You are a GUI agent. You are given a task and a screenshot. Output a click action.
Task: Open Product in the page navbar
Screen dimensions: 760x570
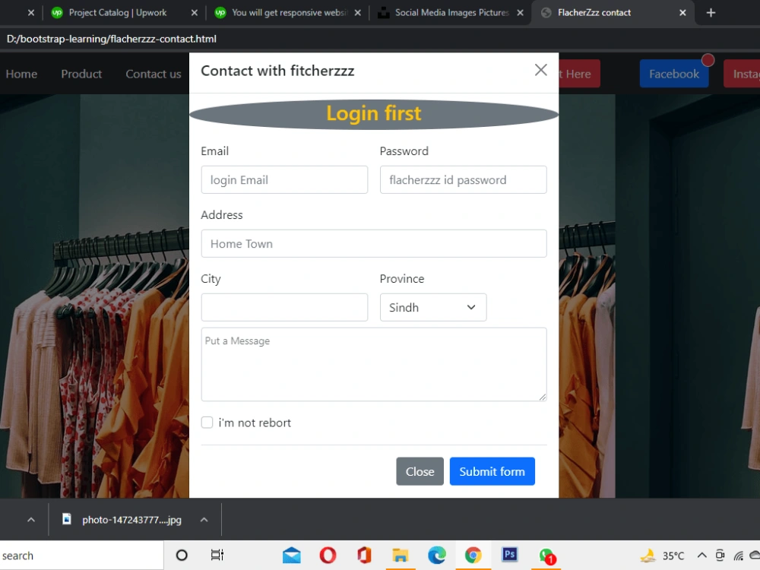81,74
